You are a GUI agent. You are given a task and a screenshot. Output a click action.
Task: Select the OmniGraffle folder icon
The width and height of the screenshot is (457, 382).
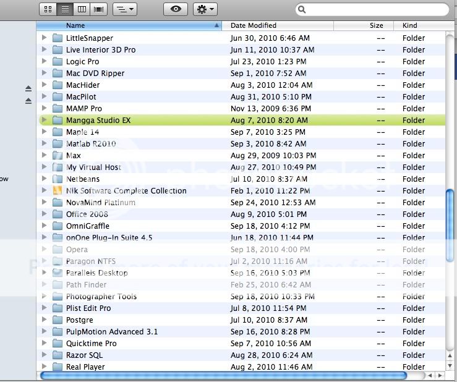click(x=58, y=226)
